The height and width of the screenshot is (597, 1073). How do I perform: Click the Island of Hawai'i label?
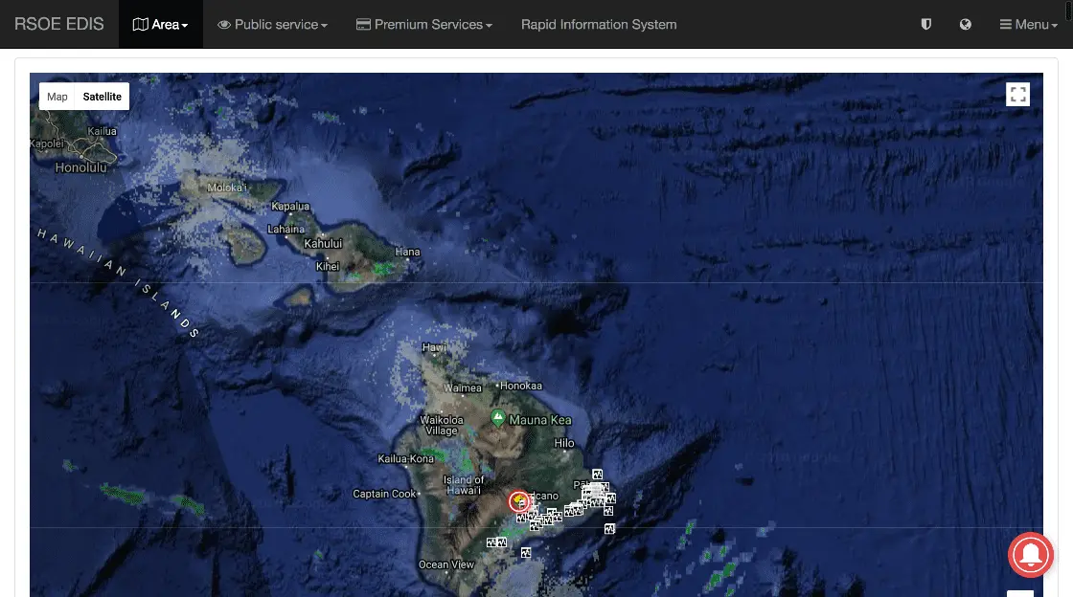click(x=464, y=485)
